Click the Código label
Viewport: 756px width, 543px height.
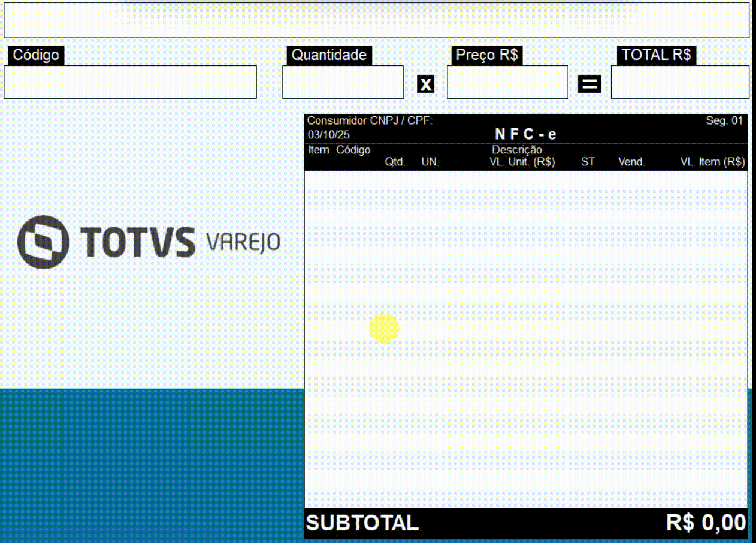tap(36, 55)
